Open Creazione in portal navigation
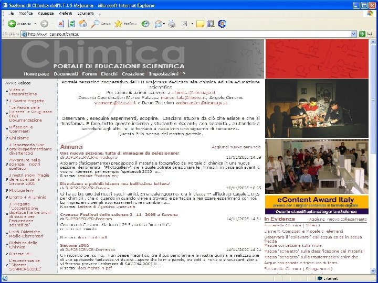The width and height of the screenshot is (378, 283). coord(133,74)
